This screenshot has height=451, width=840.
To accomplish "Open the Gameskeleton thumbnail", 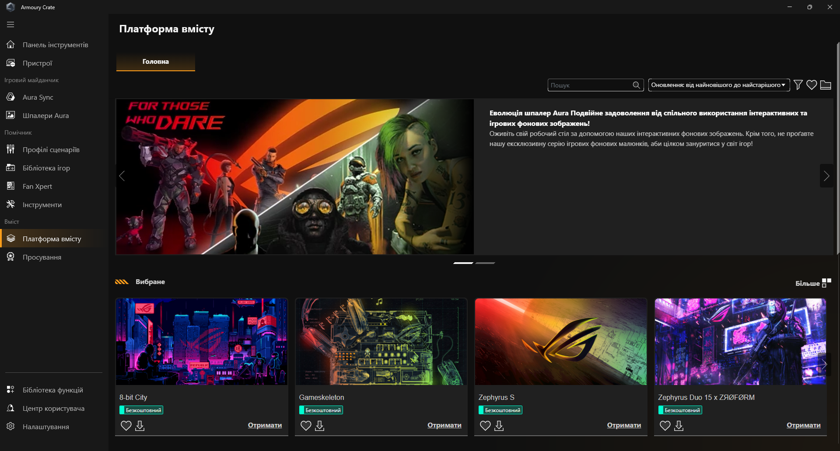I will [x=381, y=342].
